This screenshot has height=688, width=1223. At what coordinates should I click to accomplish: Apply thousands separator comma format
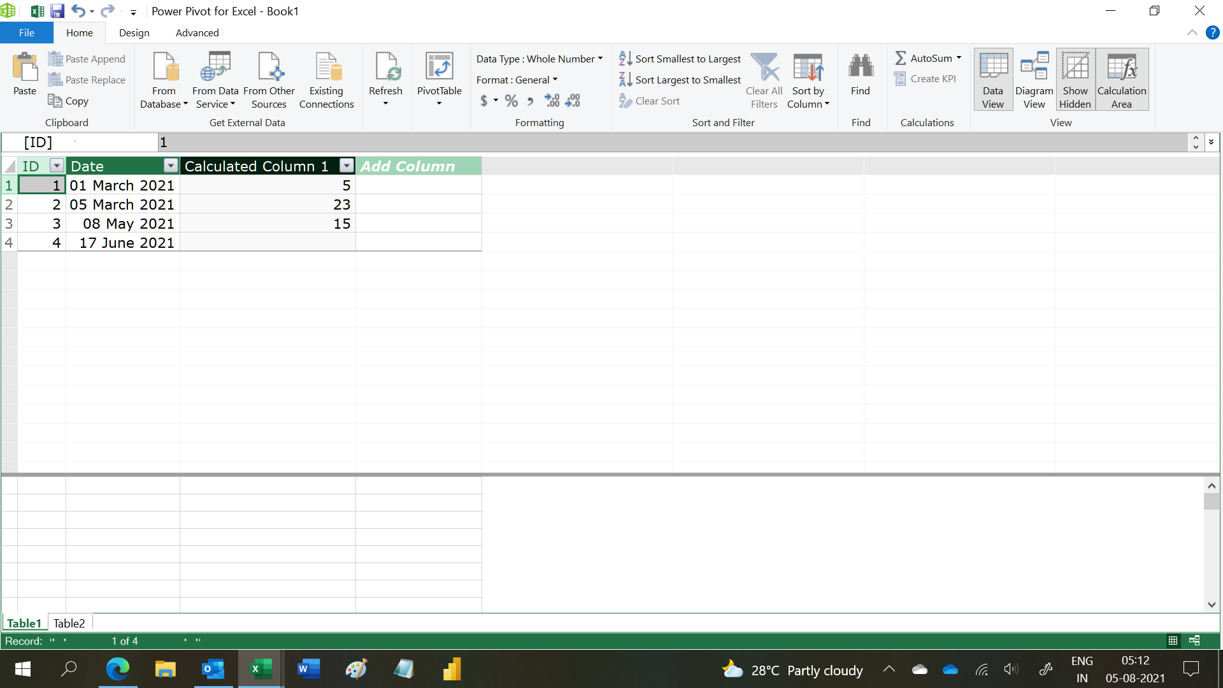coord(529,101)
